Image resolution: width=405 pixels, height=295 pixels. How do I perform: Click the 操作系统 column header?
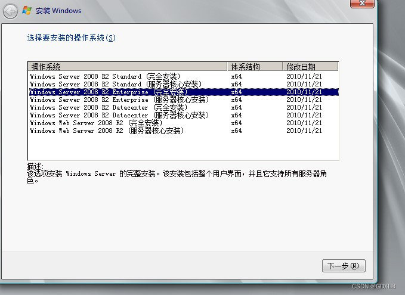point(128,67)
